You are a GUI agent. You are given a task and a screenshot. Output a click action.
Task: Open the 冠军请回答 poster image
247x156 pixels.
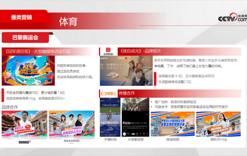click(x=28, y=71)
